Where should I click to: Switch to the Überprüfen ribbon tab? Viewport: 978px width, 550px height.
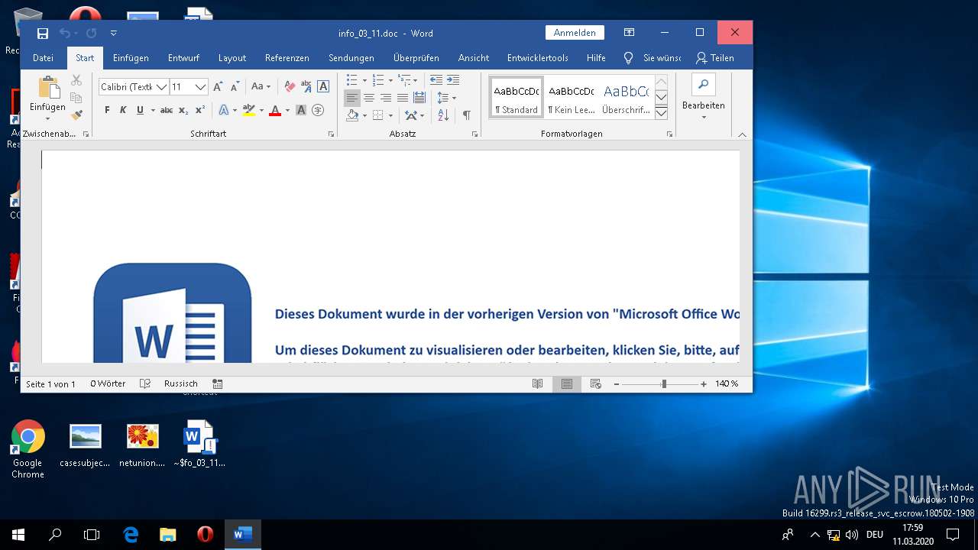pyautogui.click(x=416, y=58)
